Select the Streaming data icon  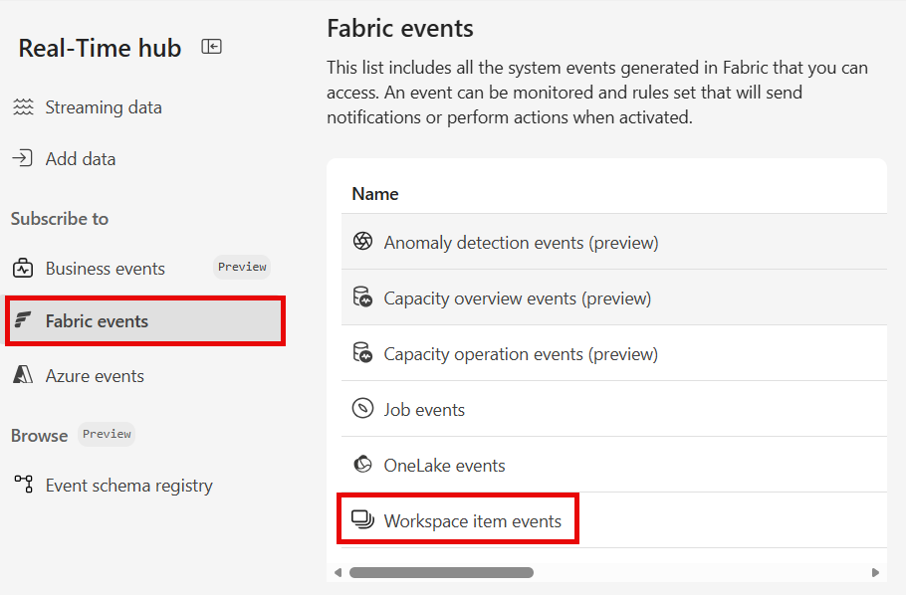(x=22, y=106)
